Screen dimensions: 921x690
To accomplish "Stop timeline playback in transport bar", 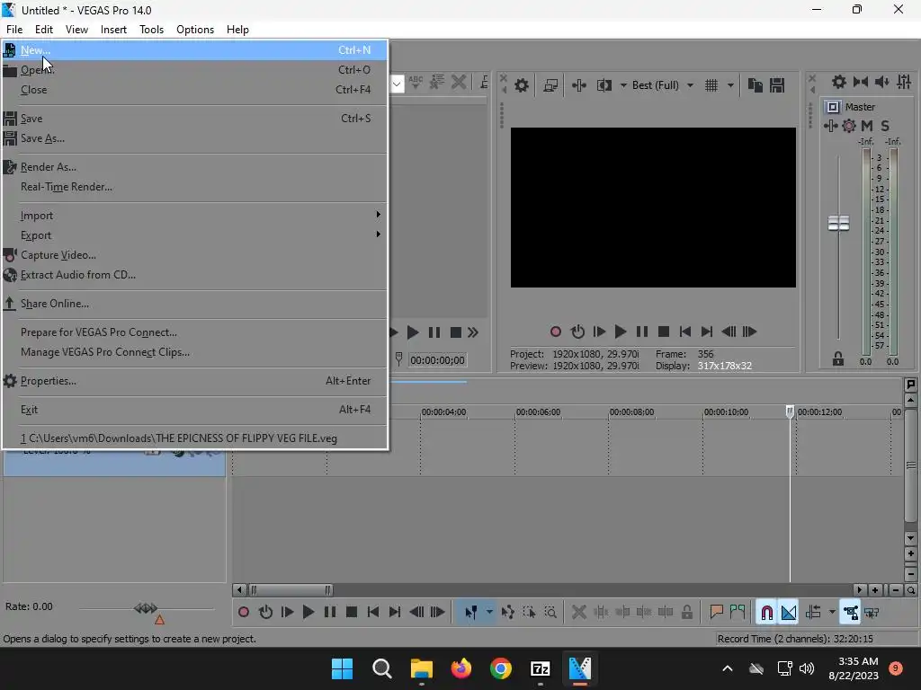I will pyautogui.click(x=352, y=613).
